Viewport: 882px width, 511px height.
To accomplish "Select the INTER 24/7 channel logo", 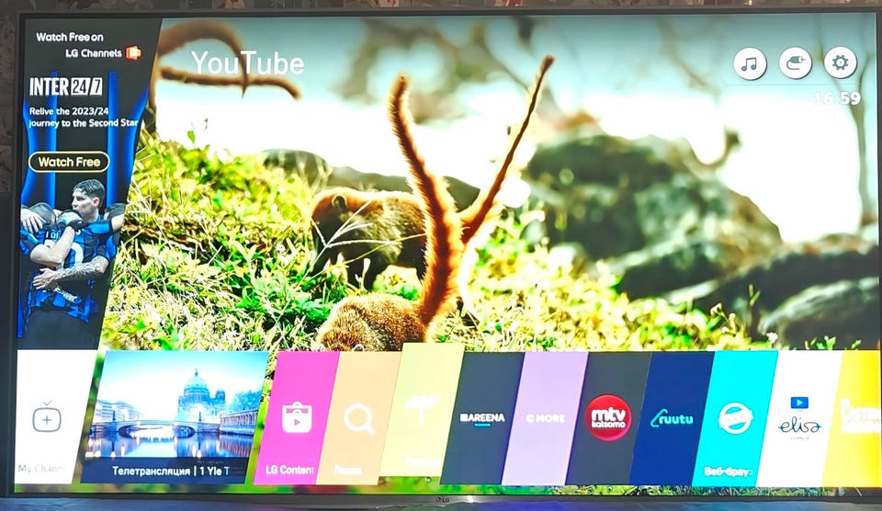I will click(x=66, y=86).
